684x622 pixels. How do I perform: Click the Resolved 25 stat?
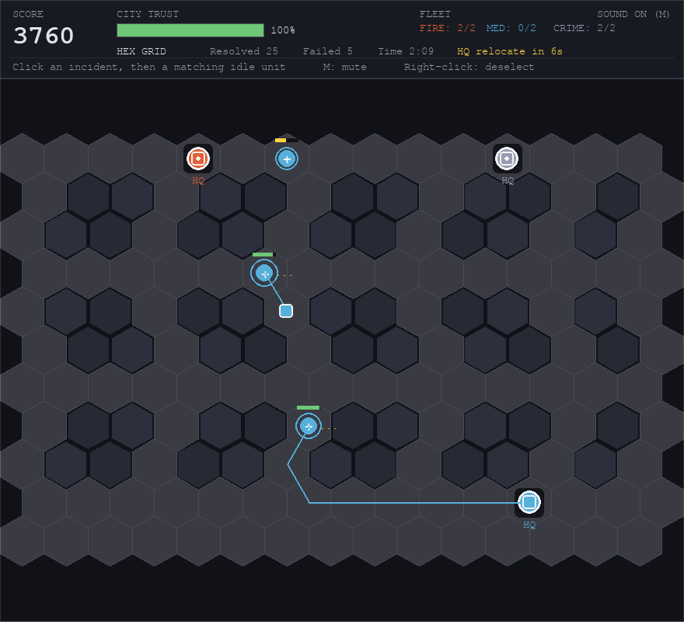[244, 51]
